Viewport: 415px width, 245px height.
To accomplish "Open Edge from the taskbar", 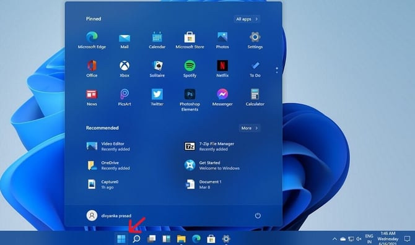I will pos(196,239).
